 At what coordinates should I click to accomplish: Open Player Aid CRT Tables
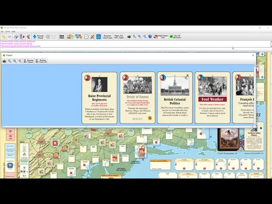pyautogui.click(x=118, y=36)
